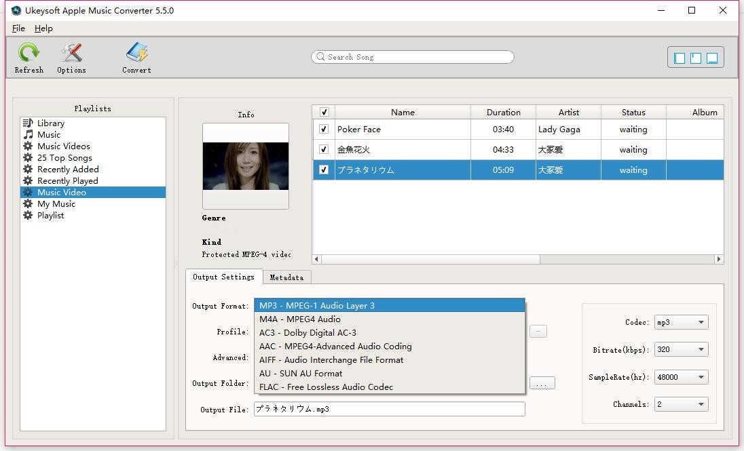Screen dimensions: 744x451
Task: Select the 25 Top Songs playlist
Action: click(93, 157)
